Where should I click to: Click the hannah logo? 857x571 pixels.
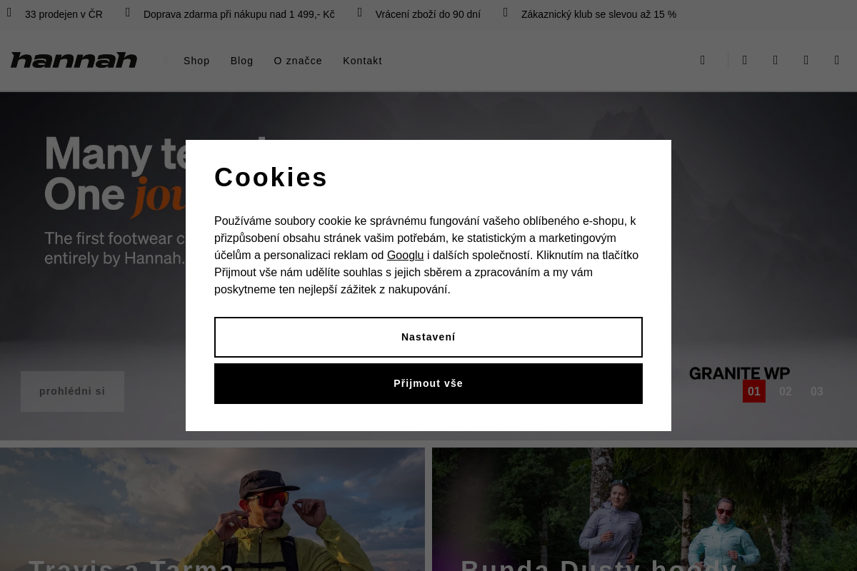tap(74, 60)
